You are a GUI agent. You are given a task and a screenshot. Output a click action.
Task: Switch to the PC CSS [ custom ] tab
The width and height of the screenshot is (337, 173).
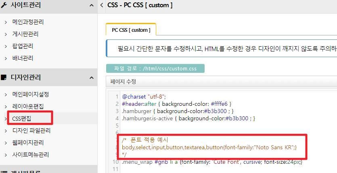[x=131, y=30]
